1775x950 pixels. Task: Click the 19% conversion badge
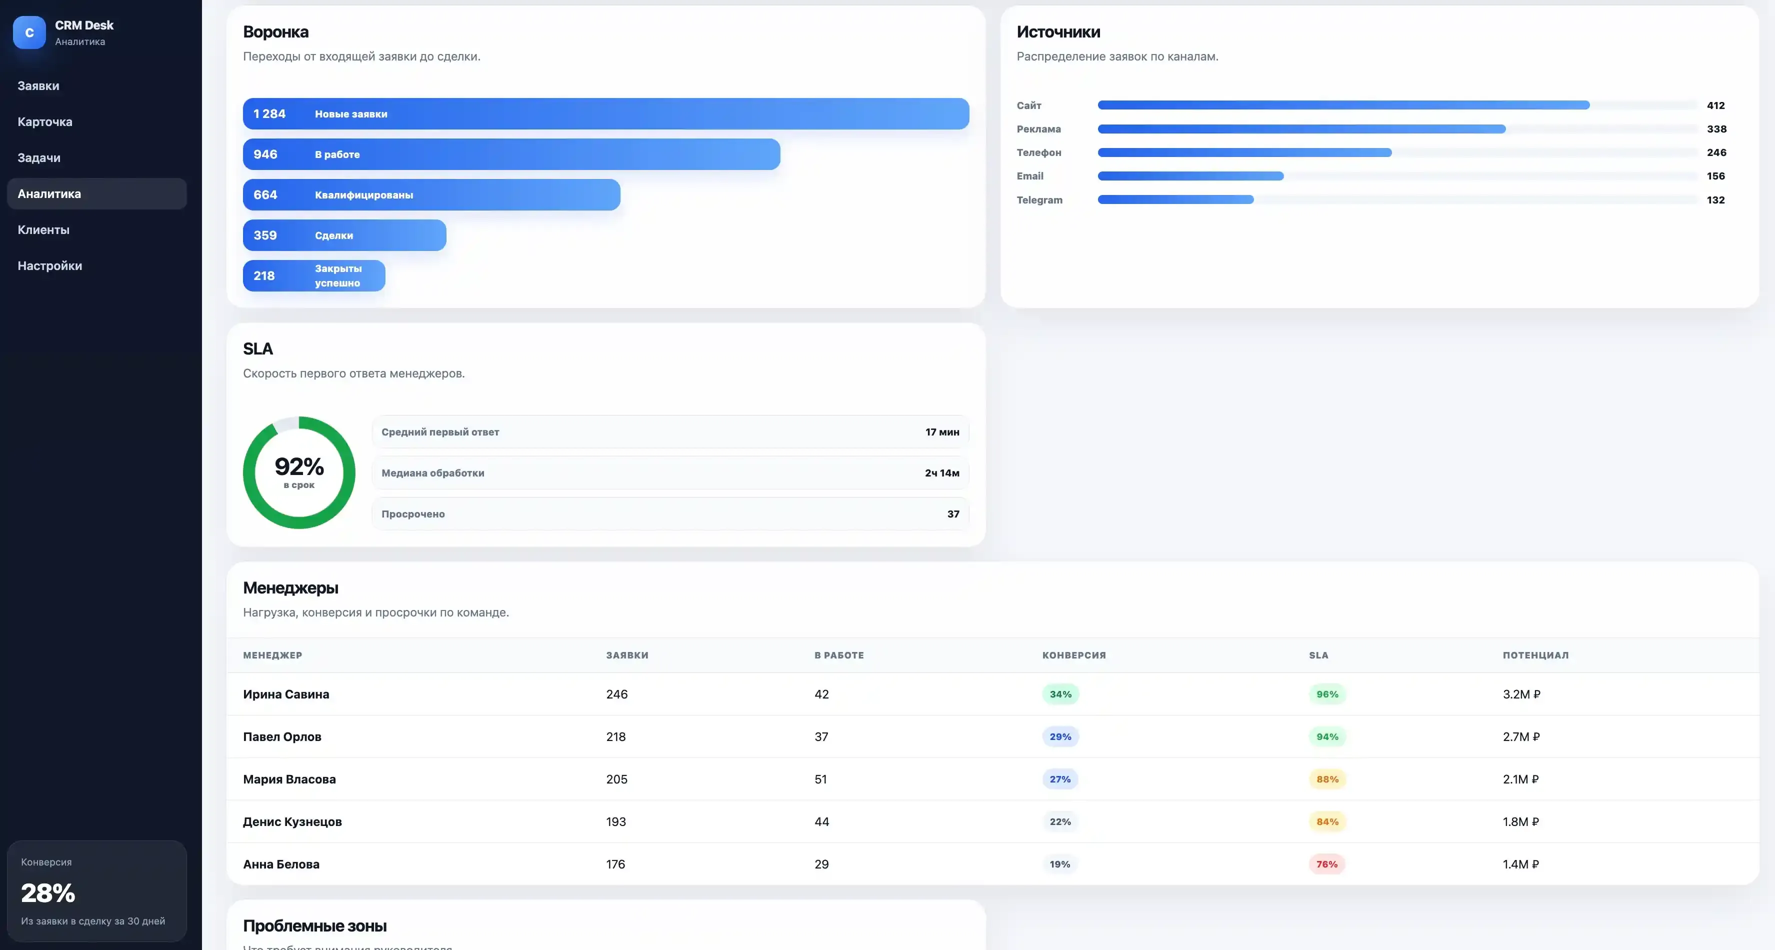tap(1060, 864)
